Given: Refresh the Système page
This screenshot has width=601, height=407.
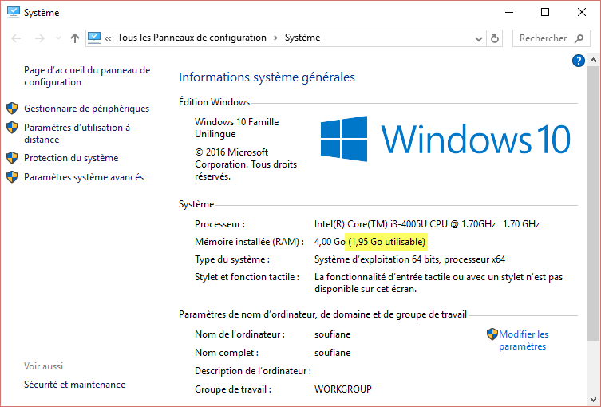Looking at the screenshot, I should 495,38.
